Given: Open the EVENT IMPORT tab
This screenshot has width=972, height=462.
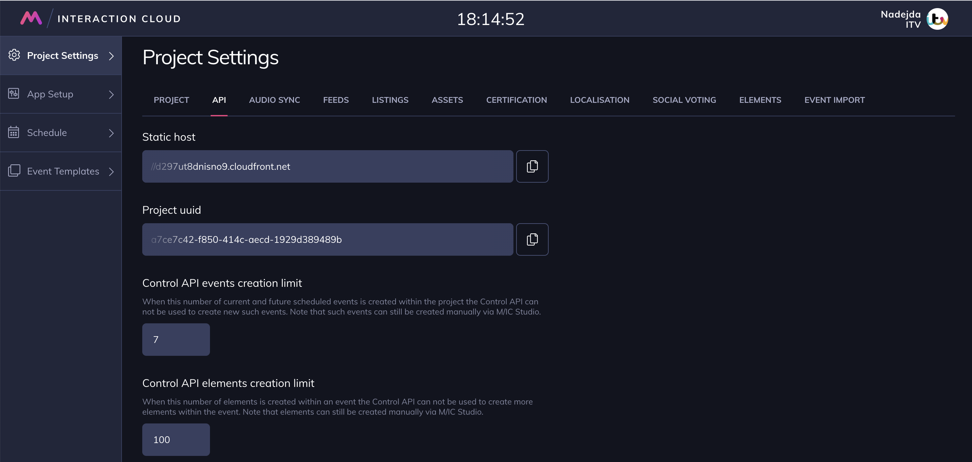Looking at the screenshot, I should [x=834, y=100].
